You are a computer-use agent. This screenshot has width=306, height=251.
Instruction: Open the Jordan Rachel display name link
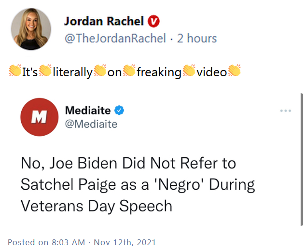[104, 22]
